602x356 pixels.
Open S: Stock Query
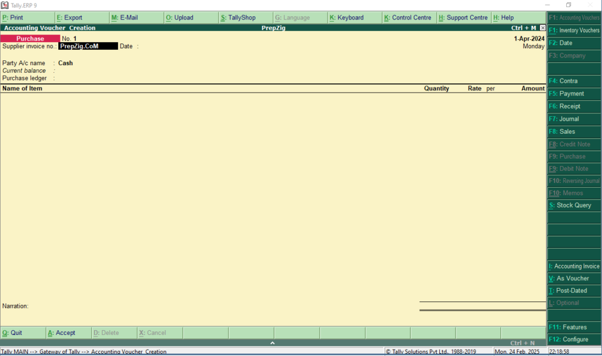pos(574,205)
